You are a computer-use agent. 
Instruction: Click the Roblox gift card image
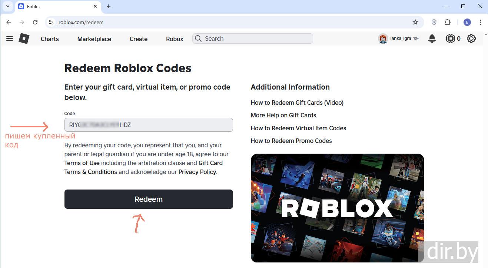click(x=338, y=208)
